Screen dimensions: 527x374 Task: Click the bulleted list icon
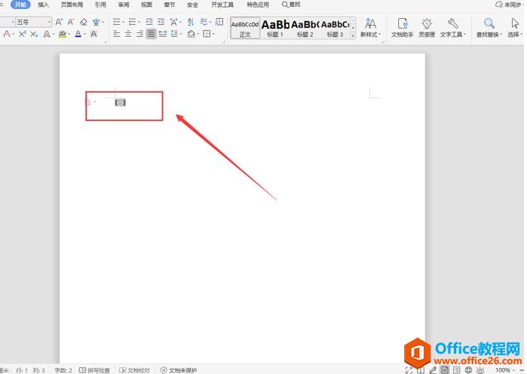coord(116,22)
